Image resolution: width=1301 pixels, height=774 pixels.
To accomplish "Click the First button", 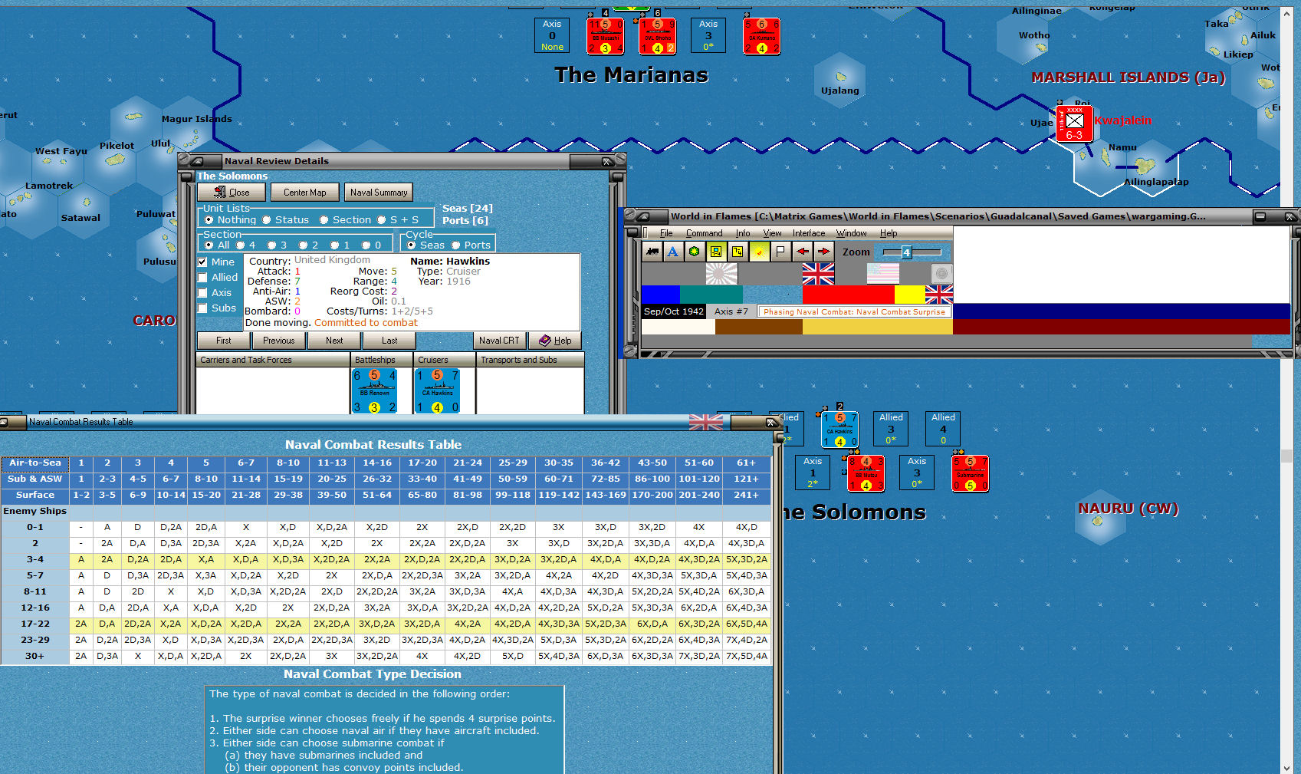I will click(224, 341).
